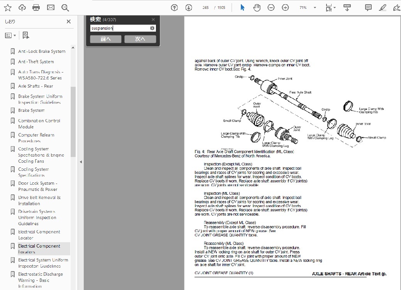This screenshot has height=290, width=401.
Task: Select the highlighter pen tool
Action: tap(382, 8)
